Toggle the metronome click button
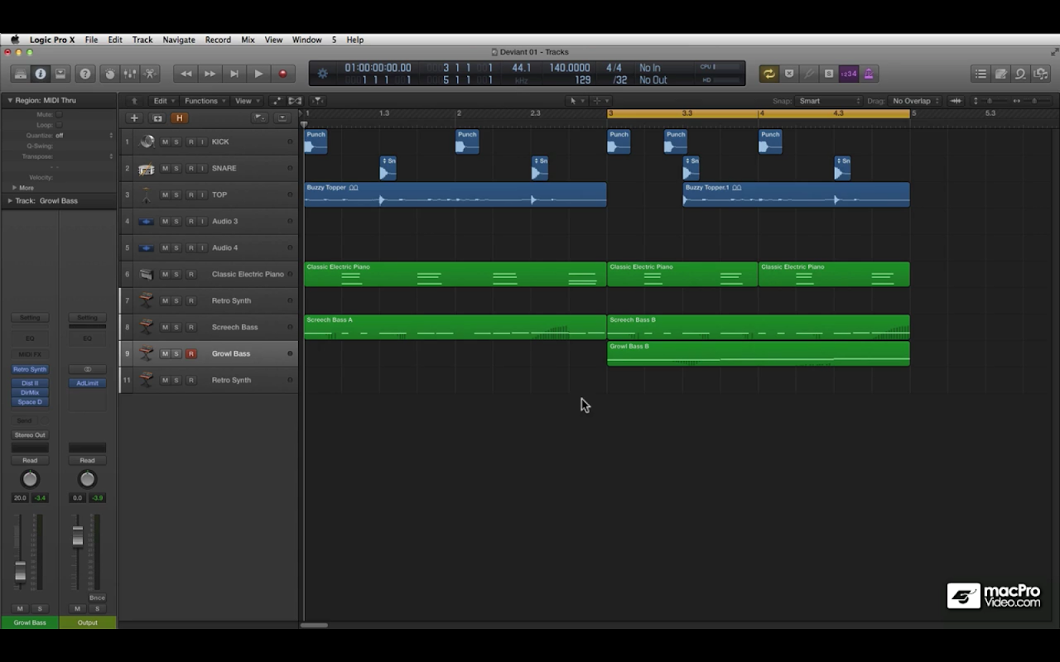This screenshot has height=662, width=1060. [868, 74]
